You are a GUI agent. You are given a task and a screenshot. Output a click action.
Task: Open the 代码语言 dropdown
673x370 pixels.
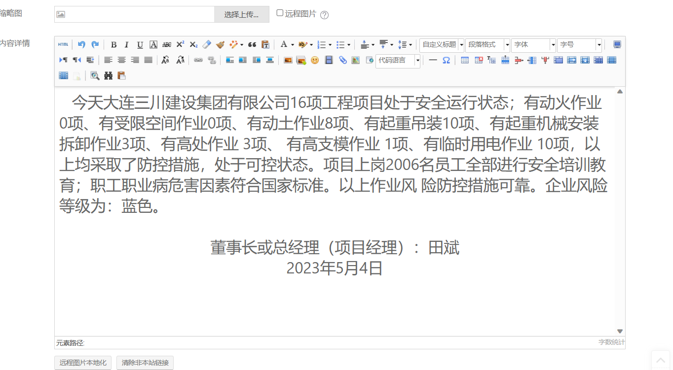click(398, 61)
